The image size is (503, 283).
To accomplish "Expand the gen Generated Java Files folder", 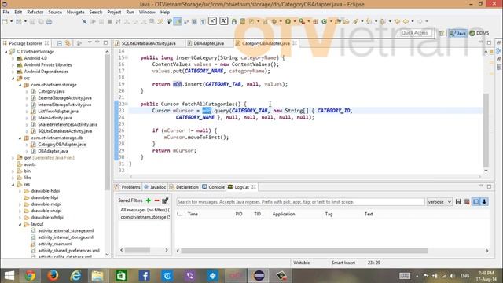I will pyautogui.click(x=13, y=158).
